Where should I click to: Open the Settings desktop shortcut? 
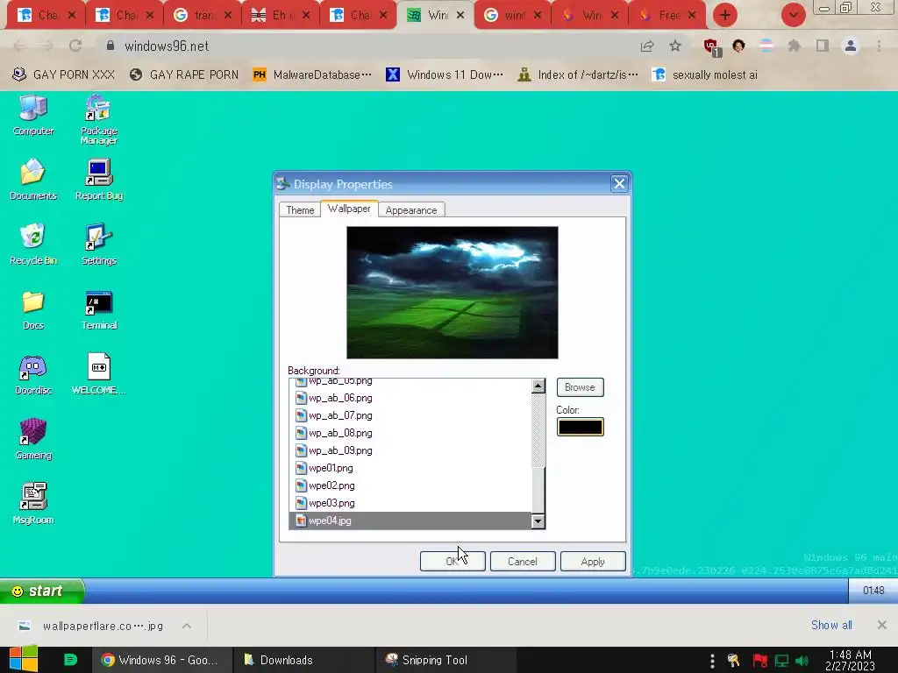coord(98,244)
